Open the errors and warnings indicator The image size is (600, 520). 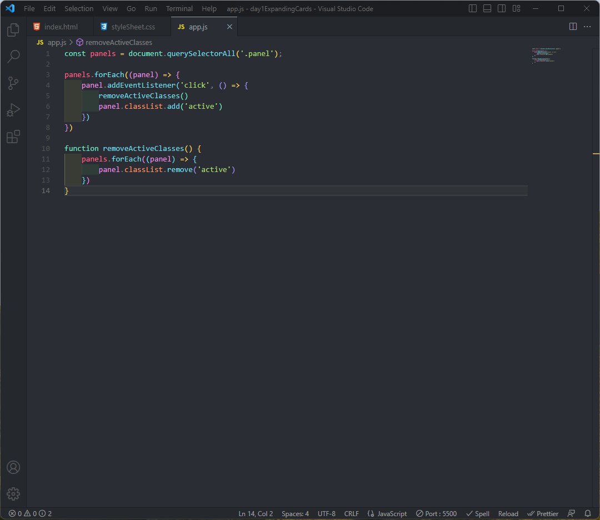point(30,513)
